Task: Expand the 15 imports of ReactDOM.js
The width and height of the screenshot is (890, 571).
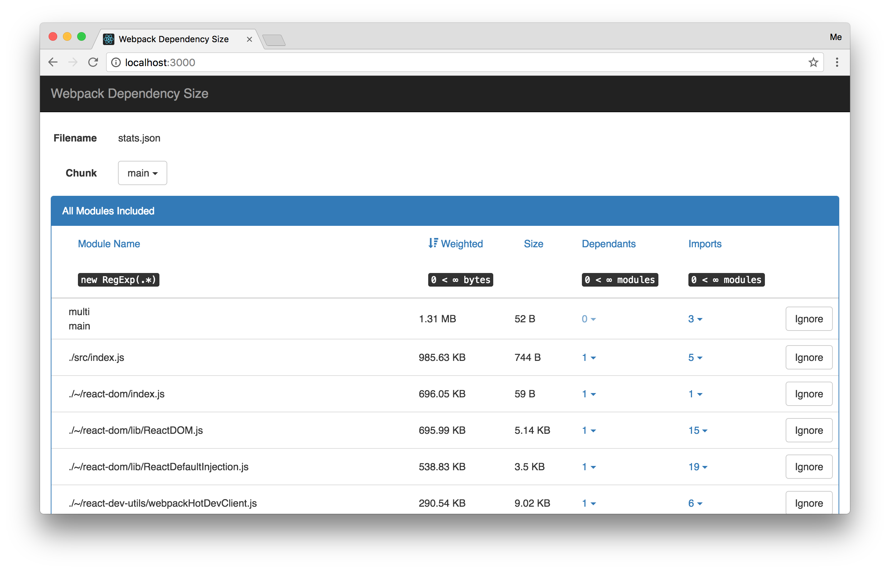Action: pyautogui.click(x=698, y=431)
